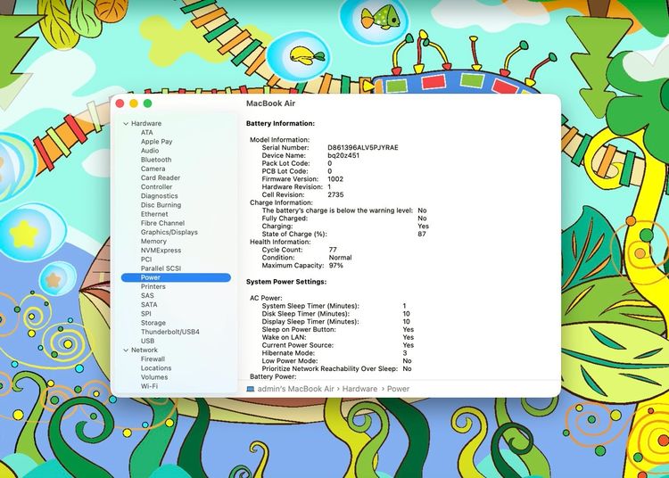Click the MacBook Air window title
Viewport: 669px width, 478px height.
[270, 103]
